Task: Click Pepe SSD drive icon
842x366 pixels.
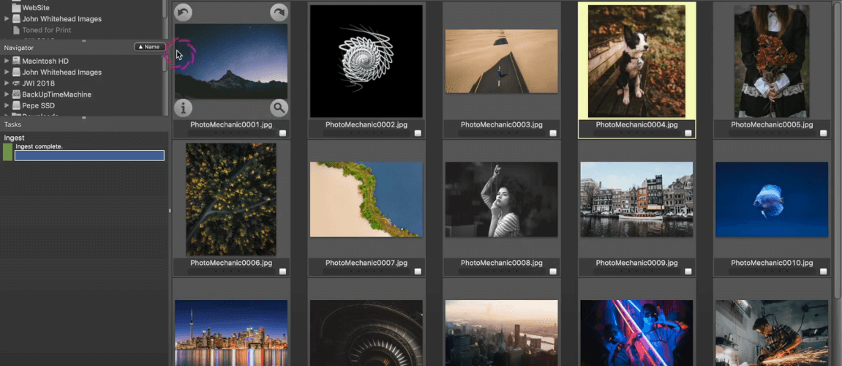Action: 16,106
